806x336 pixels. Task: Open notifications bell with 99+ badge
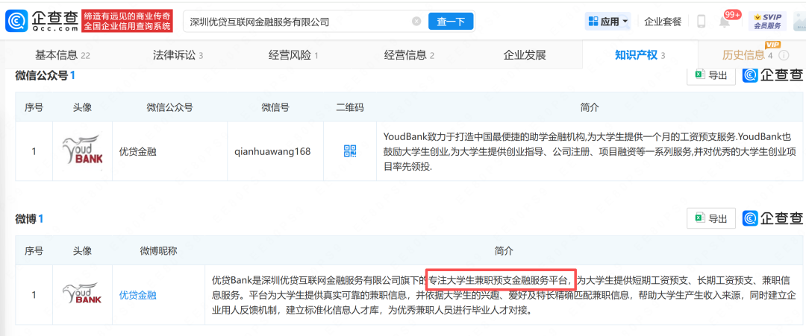point(724,22)
